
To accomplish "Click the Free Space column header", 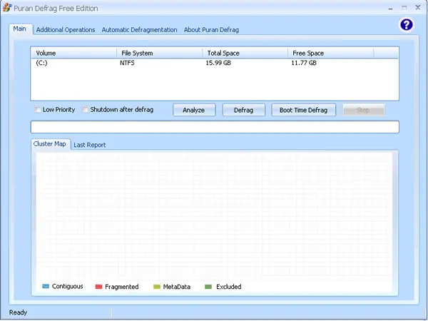I will click(x=330, y=53).
